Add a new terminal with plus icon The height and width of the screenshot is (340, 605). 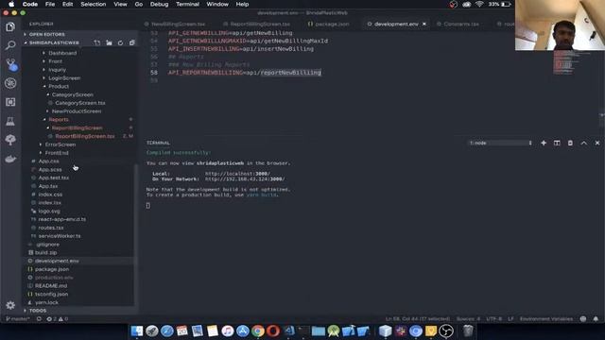(x=544, y=143)
